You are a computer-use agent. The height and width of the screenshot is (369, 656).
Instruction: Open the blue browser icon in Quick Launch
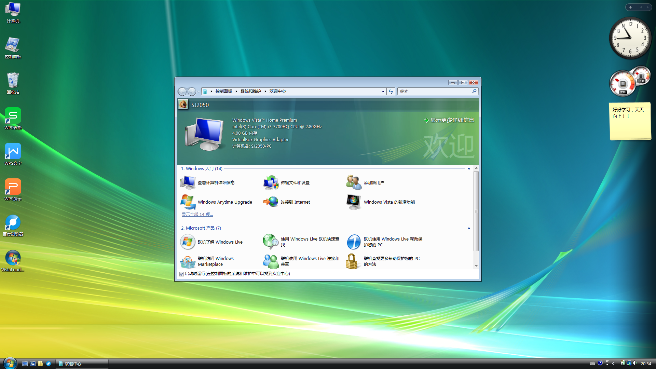click(49, 364)
